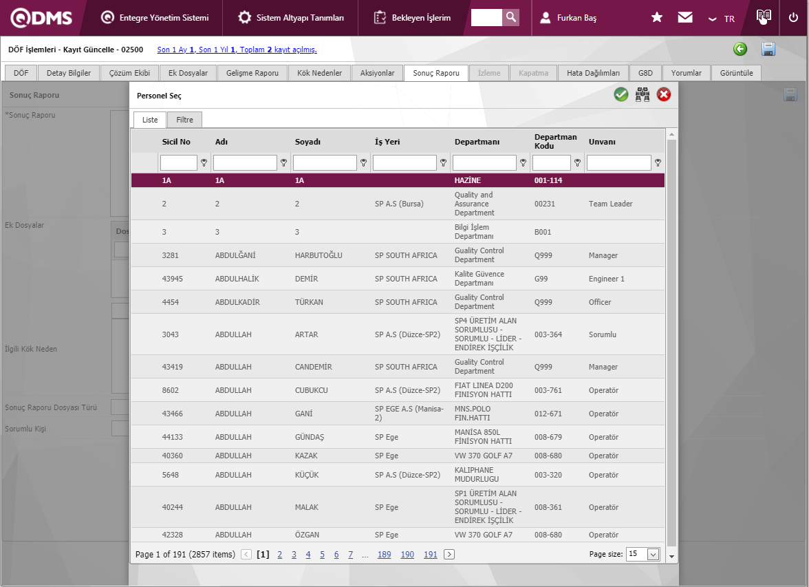Screen dimensions: 809x587
Task: Open the TR language selector
Action: (722, 19)
